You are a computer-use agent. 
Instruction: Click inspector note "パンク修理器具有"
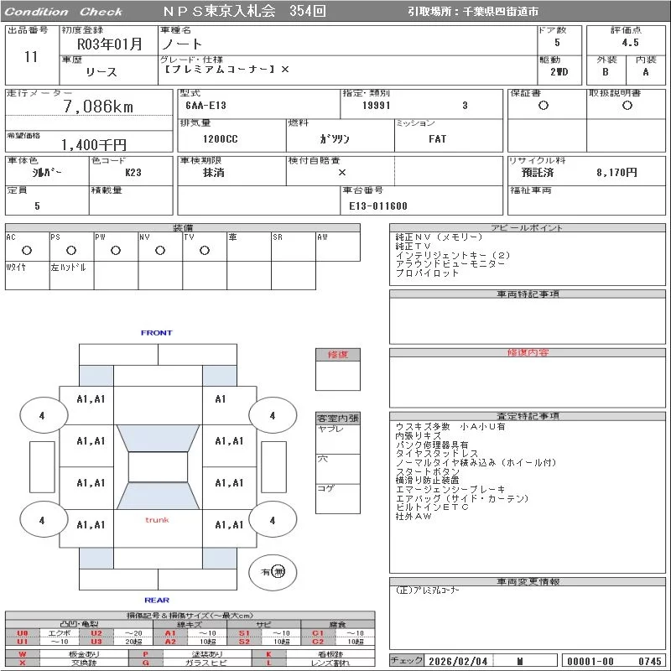pyautogui.click(x=432, y=445)
